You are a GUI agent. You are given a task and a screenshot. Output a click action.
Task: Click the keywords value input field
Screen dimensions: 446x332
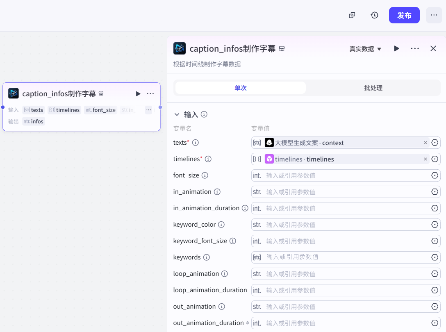[x=346, y=257]
